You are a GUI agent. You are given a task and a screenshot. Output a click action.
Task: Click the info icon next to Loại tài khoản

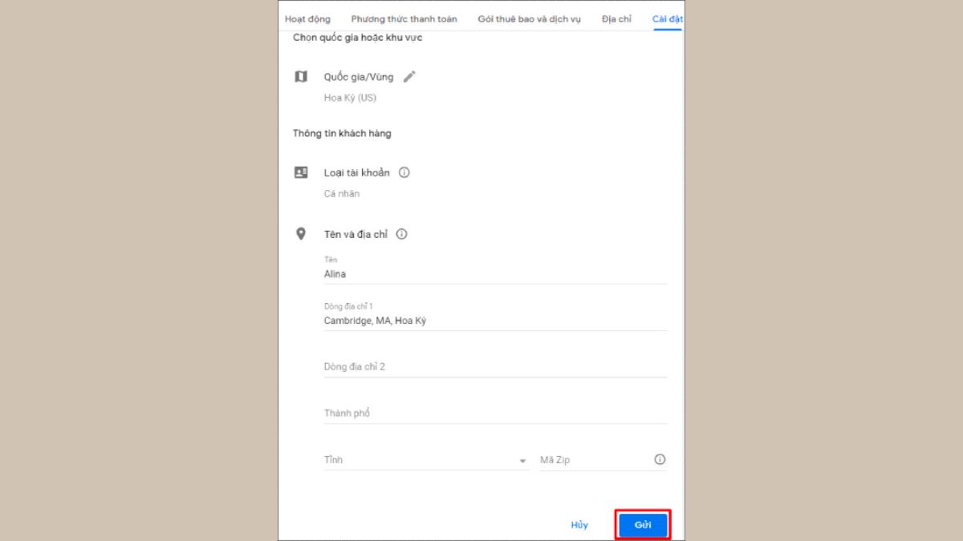404,172
